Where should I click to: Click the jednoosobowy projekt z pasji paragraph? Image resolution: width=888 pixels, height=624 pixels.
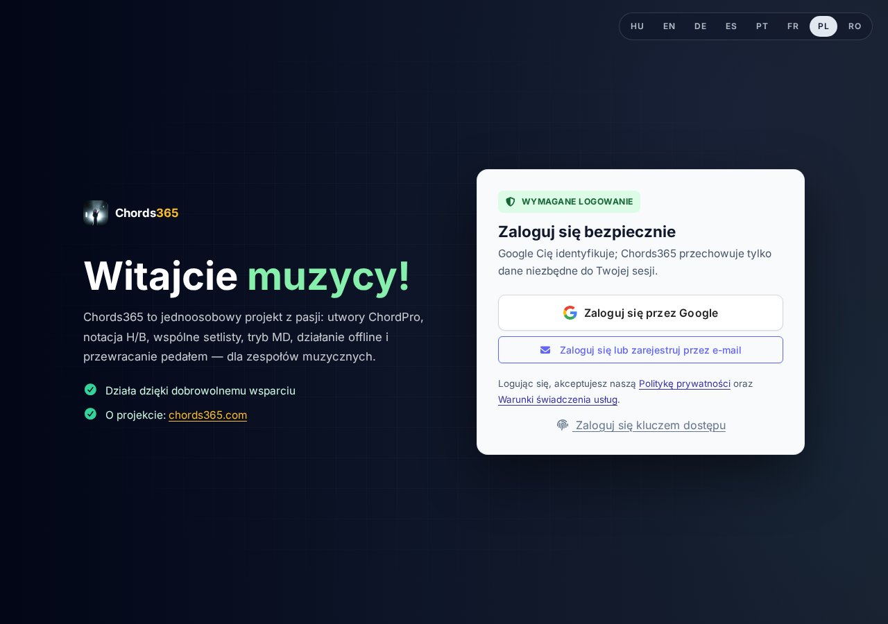(253, 337)
